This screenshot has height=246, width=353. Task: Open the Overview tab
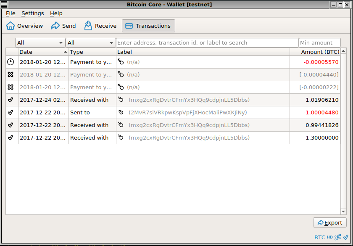(x=24, y=26)
